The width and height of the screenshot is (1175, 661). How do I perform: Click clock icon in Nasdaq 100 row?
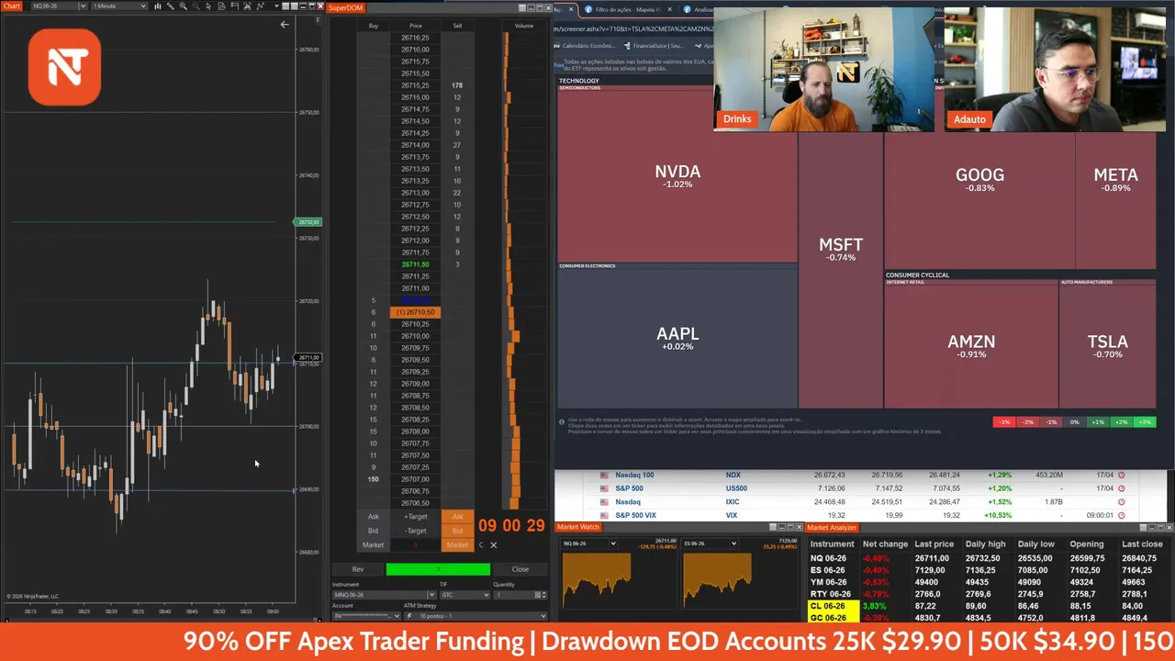point(1122,475)
